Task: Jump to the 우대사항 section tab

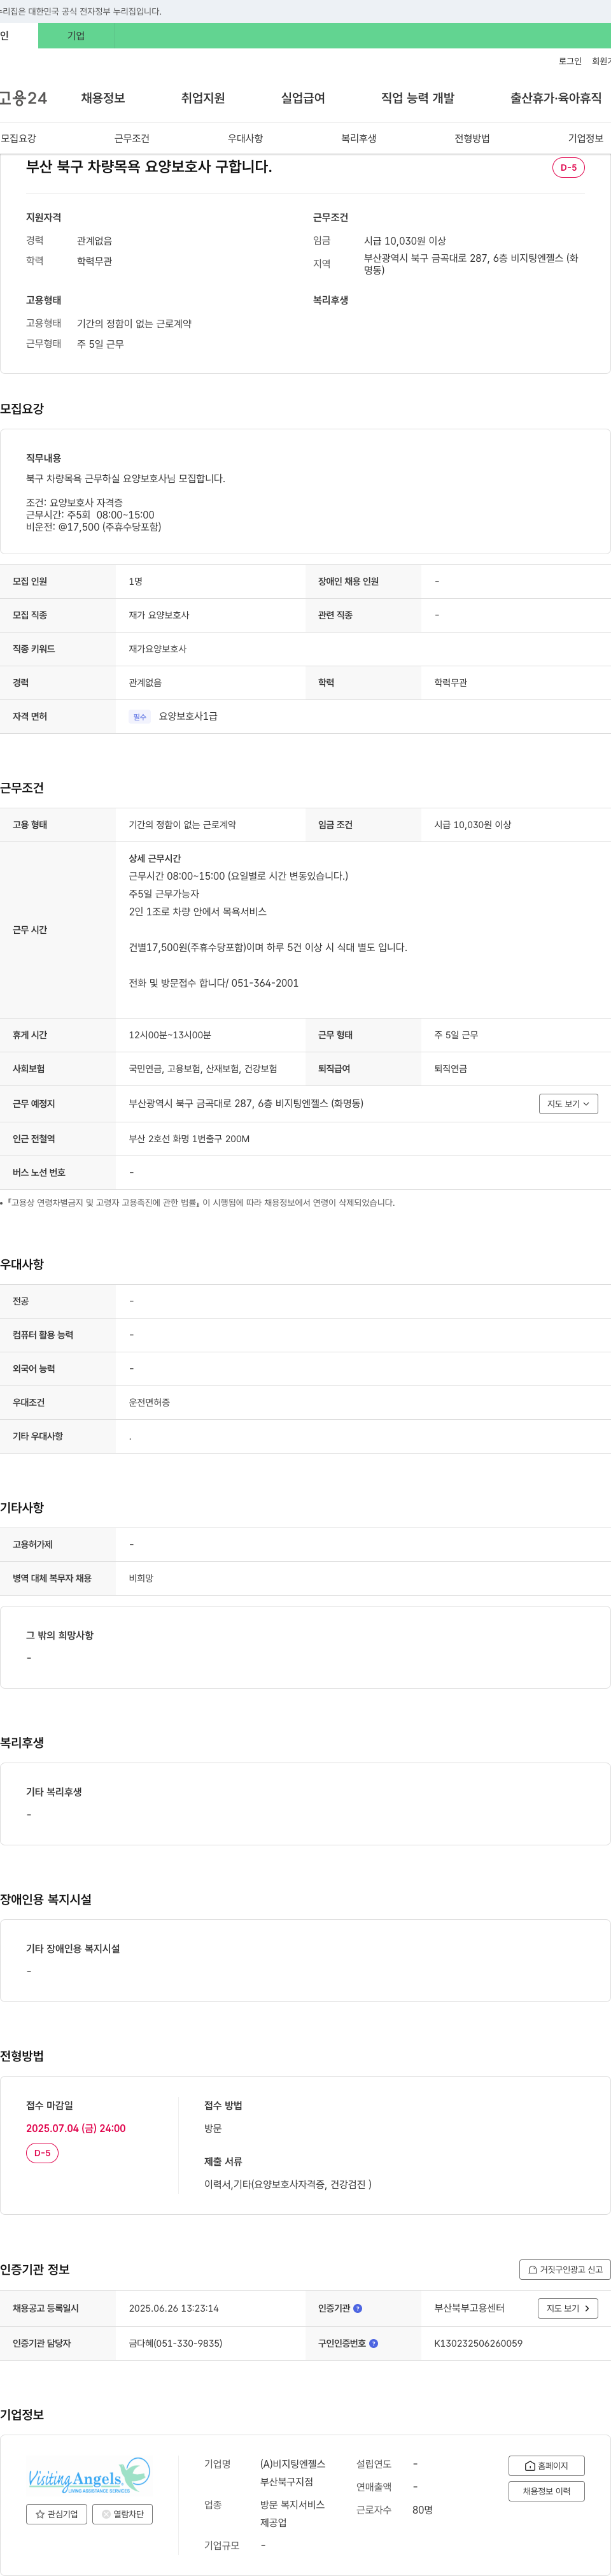Action: pyautogui.click(x=246, y=139)
